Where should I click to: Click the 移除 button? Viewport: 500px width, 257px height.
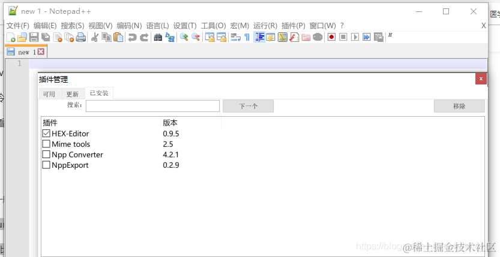point(459,106)
